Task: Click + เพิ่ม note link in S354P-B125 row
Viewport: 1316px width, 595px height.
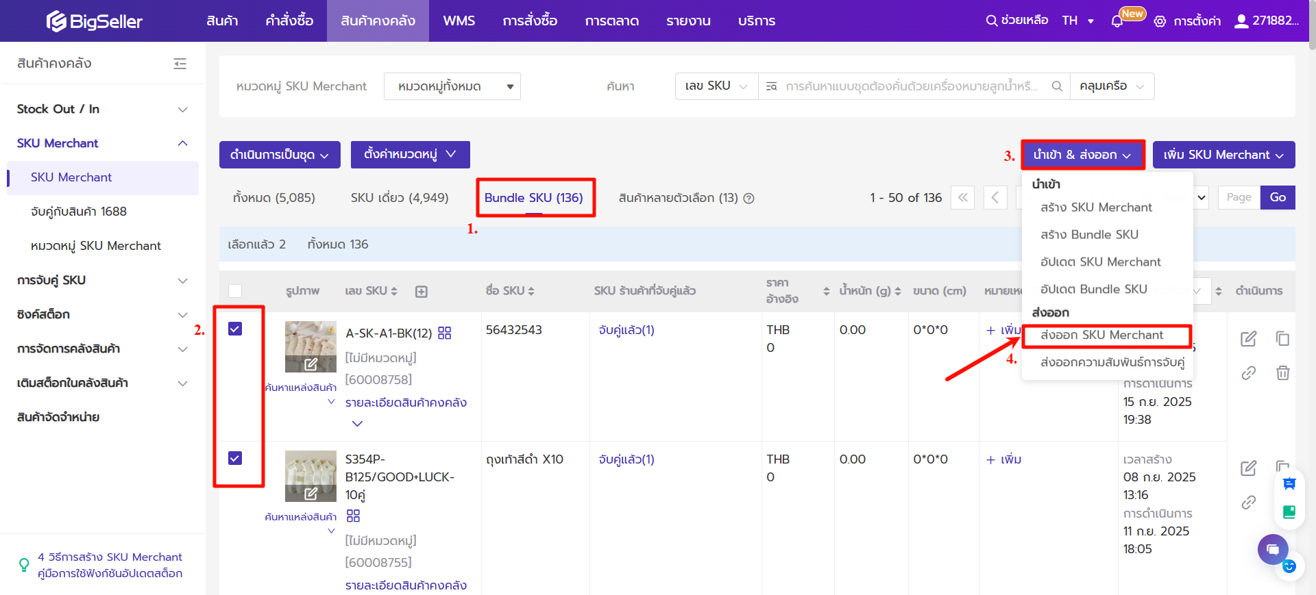Action: tap(1004, 459)
